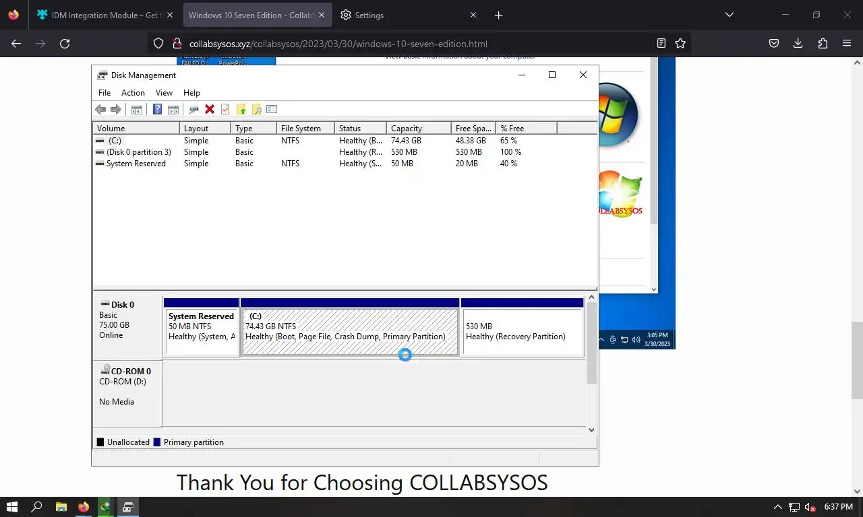863x517 pixels.
Task: Close the Settings browser tab
Action: (x=473, y=15)
